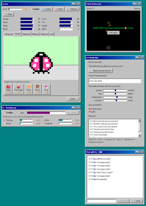Image resolution: width=146 pixels, height=206 pixels.
Task: Minimize the CoinCatcher.exe window
Action: click(x=134, y=4)
